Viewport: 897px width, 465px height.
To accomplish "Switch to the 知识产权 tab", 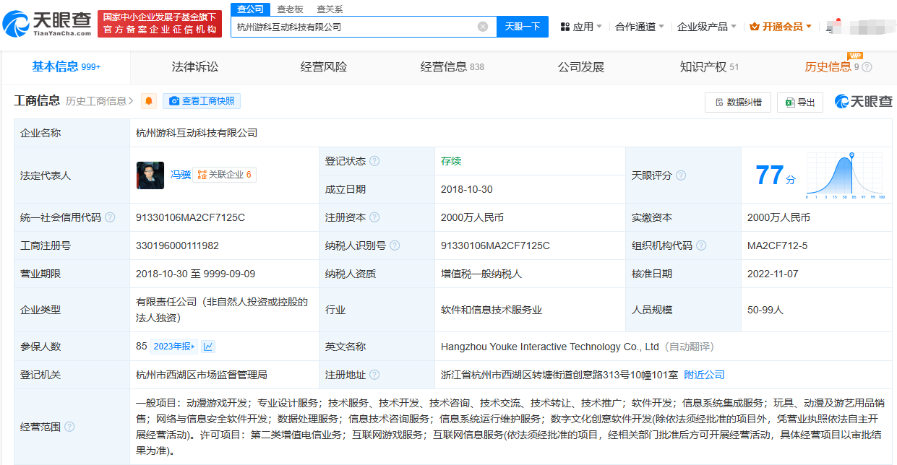I will tap(709, 66).
